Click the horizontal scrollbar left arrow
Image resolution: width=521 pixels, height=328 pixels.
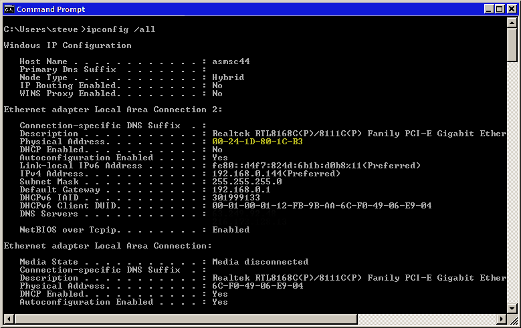click(8, 319)
